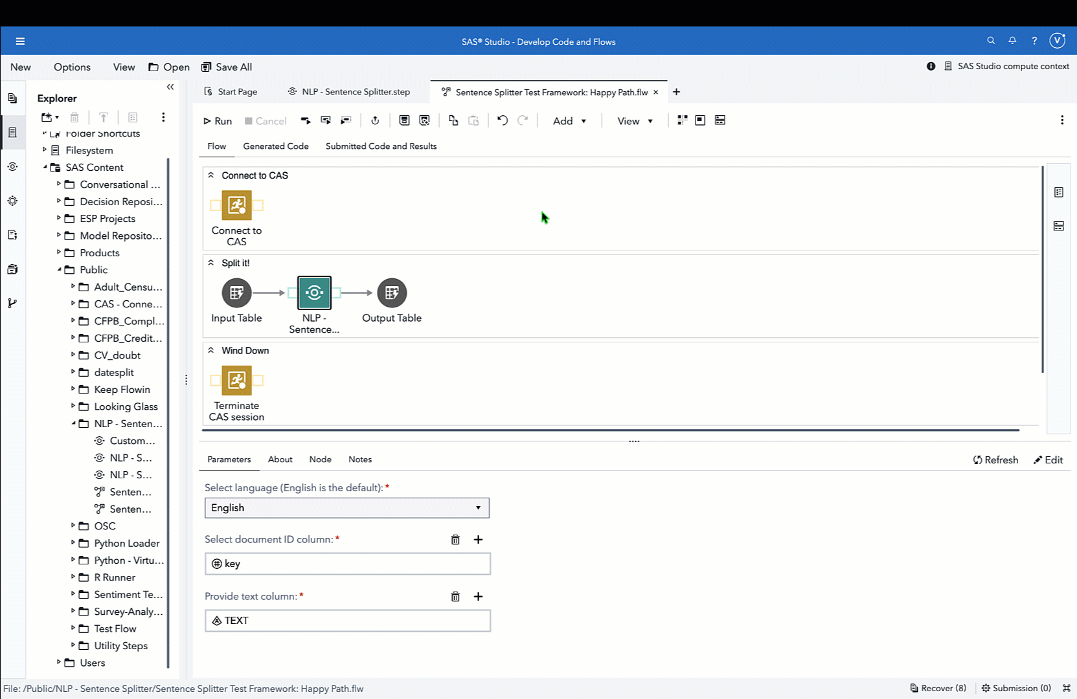The height and width of the screenshot is (699, 1077).
Task: Click the Refresh button
Action: [x=995, y=460]
